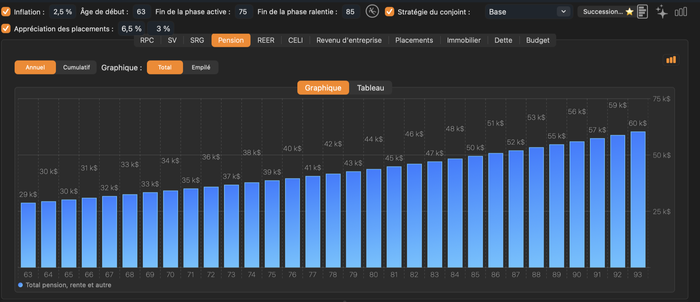This screenshot has height=302, width=700.
Task: Open the RPC tab
Action: pyautogui.click(x=147, y=40)
